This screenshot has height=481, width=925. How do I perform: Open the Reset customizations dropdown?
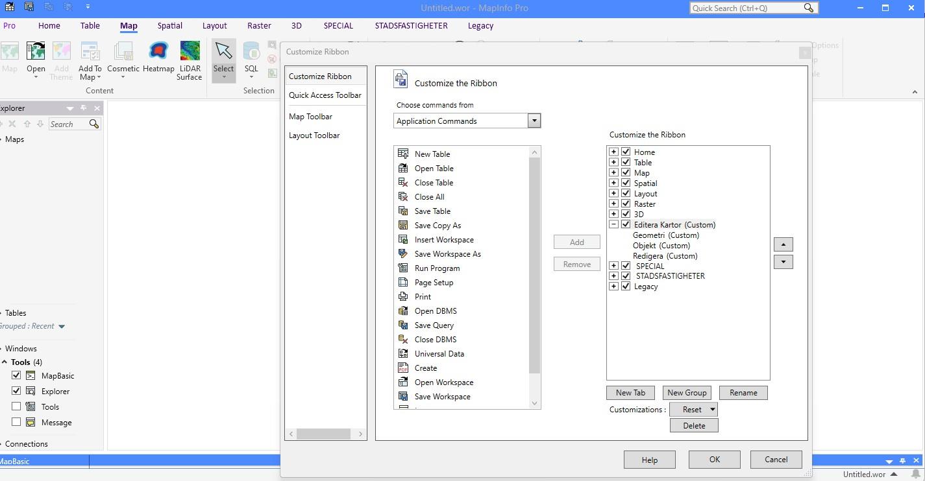tap(712, 409)
